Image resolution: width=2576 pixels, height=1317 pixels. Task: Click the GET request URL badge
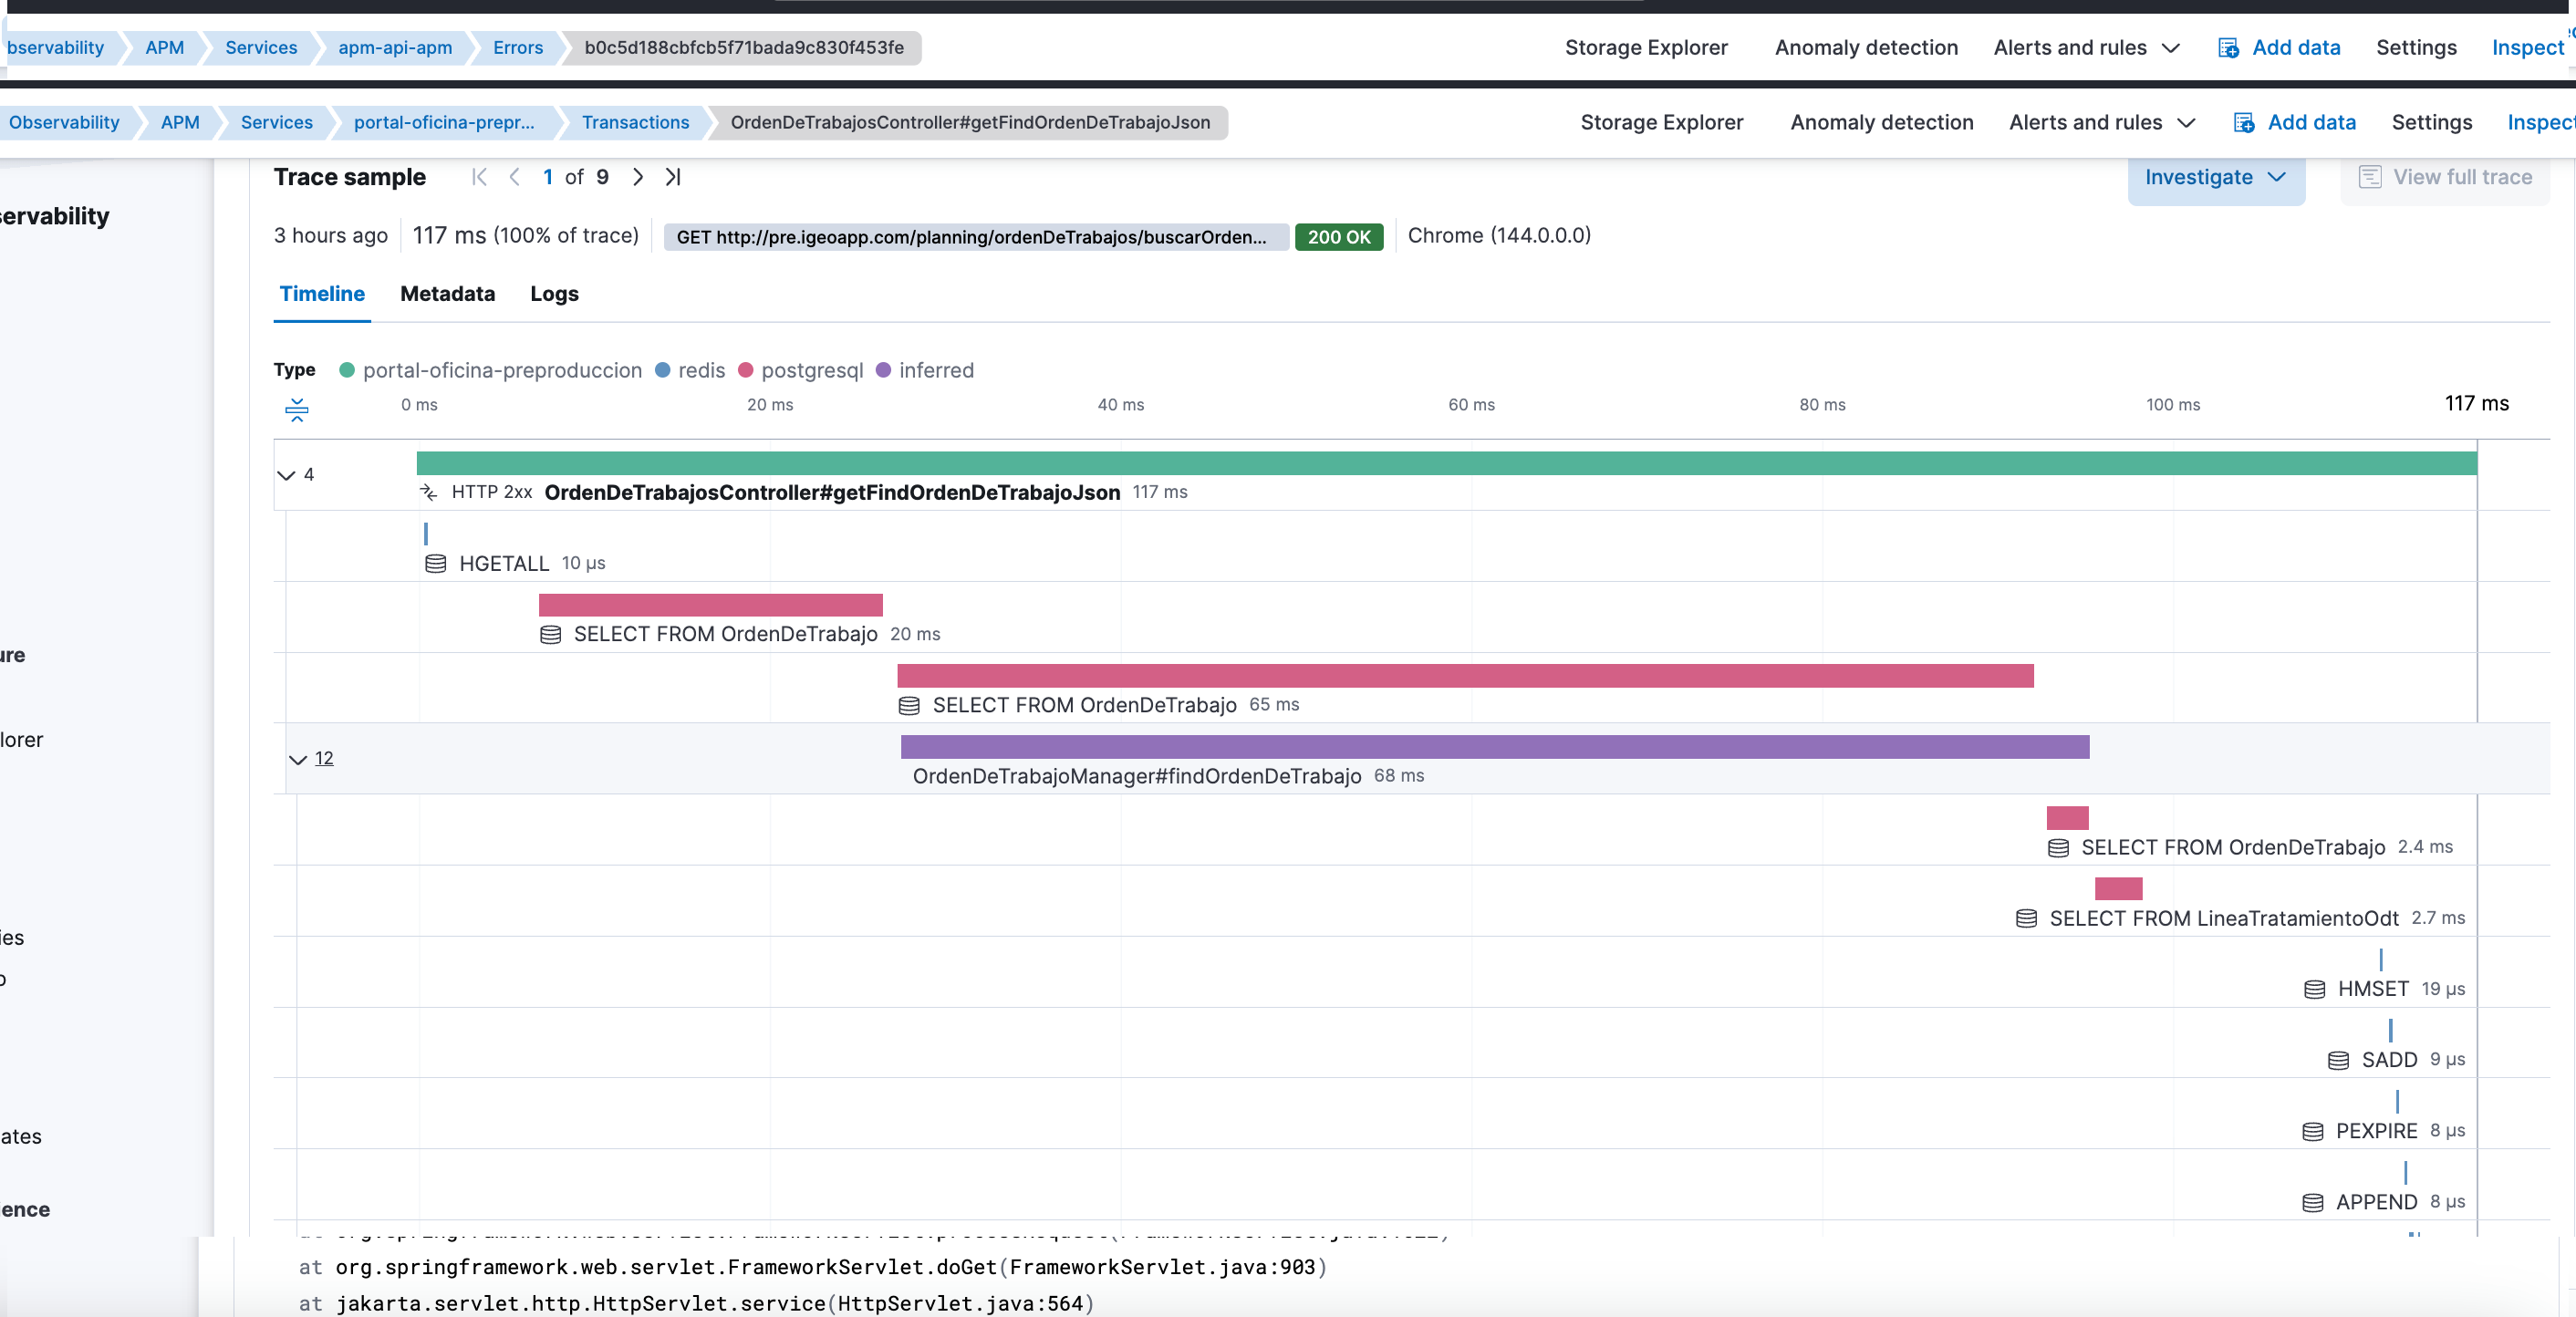coord(974,237)
